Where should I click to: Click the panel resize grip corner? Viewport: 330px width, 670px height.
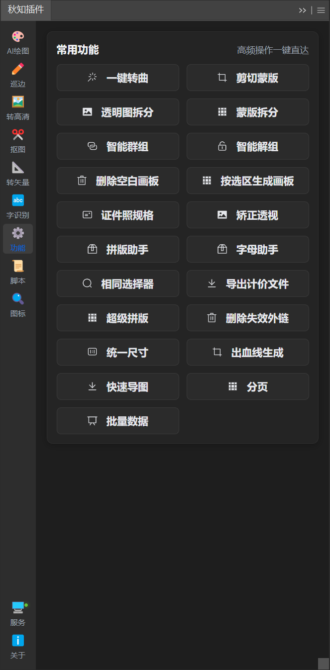(x=324, y=664)
